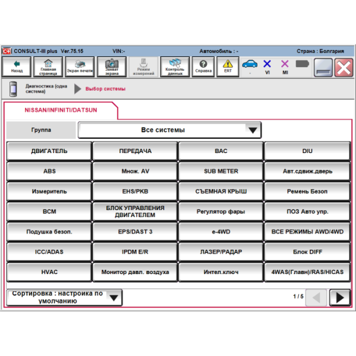Image resolution: width=356 pixels, height=356 pixels.
Task: Go to next page with right arrow
Action: (339, 297)
